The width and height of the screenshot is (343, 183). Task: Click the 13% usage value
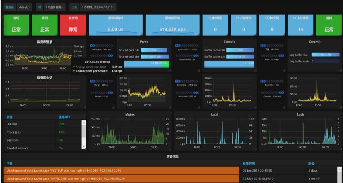pos(62,132)
